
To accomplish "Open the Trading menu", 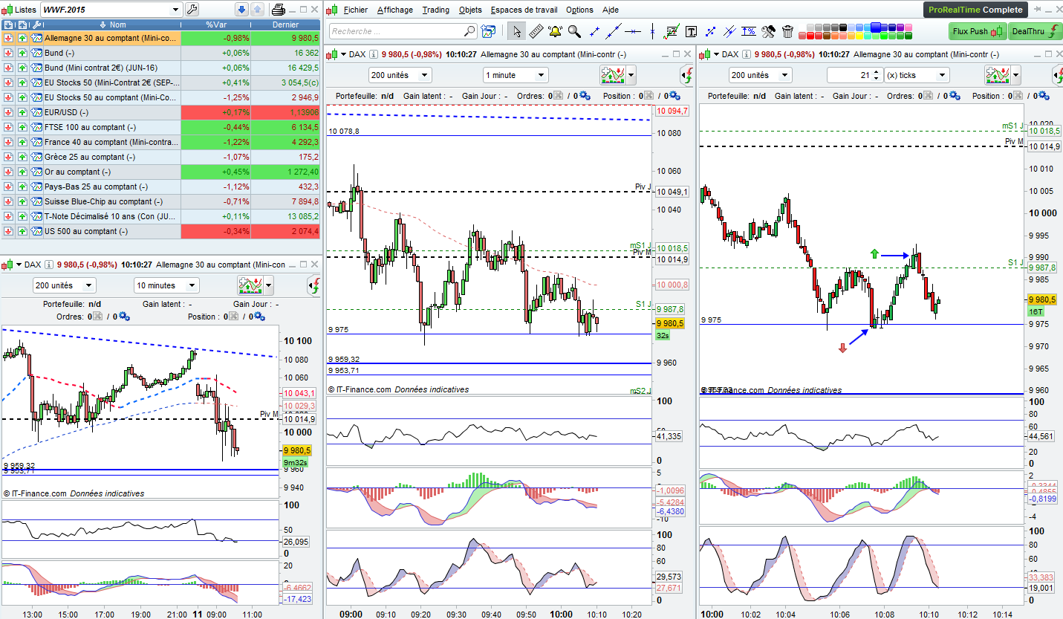I will point(436,10).
